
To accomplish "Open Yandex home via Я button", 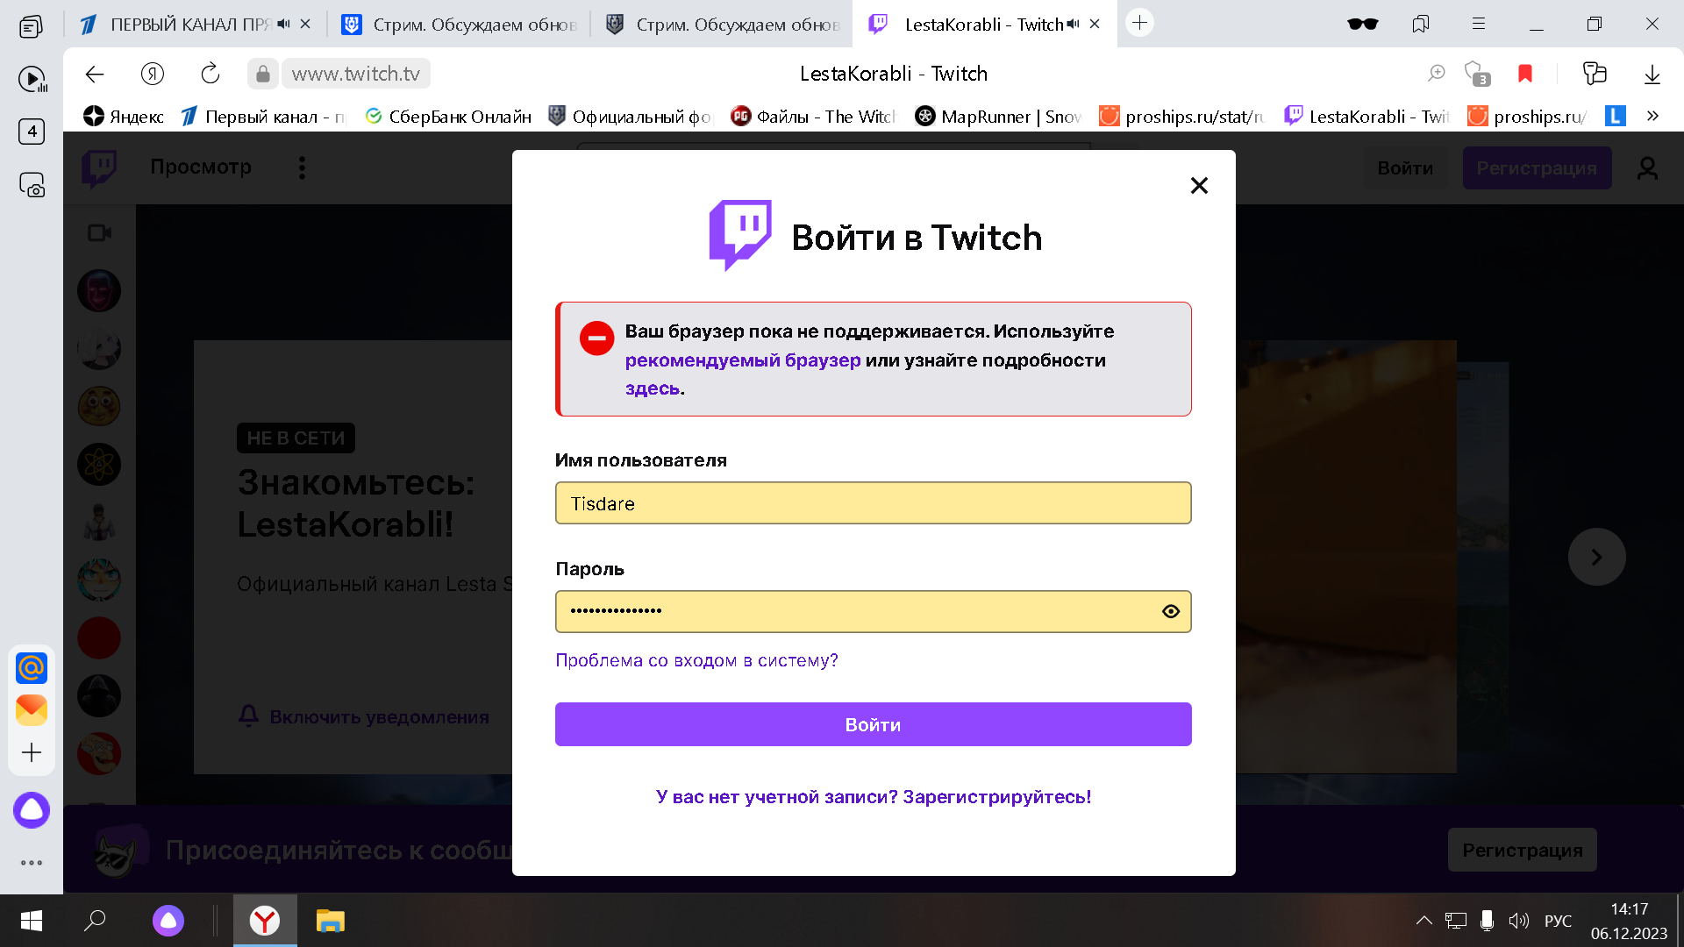I will tap(153, 74).
